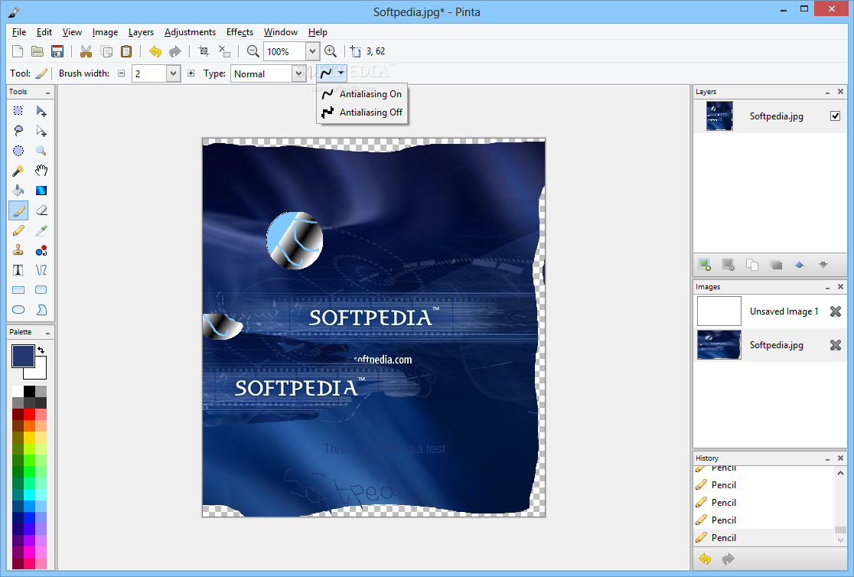
Task: Click the Move Layer Down arrow
Action: tap(823, 265)
